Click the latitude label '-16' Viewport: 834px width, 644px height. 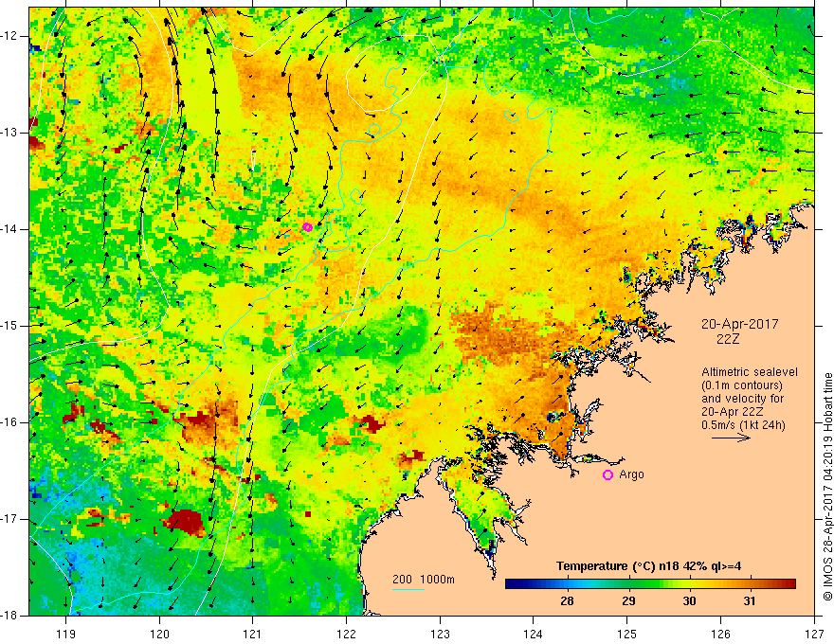click(9, 422)
